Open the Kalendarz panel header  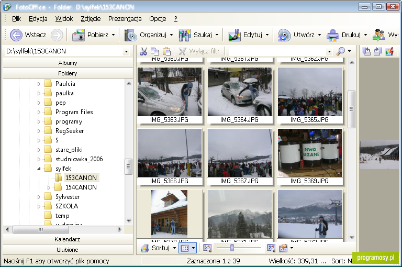(x=68, y=239)
